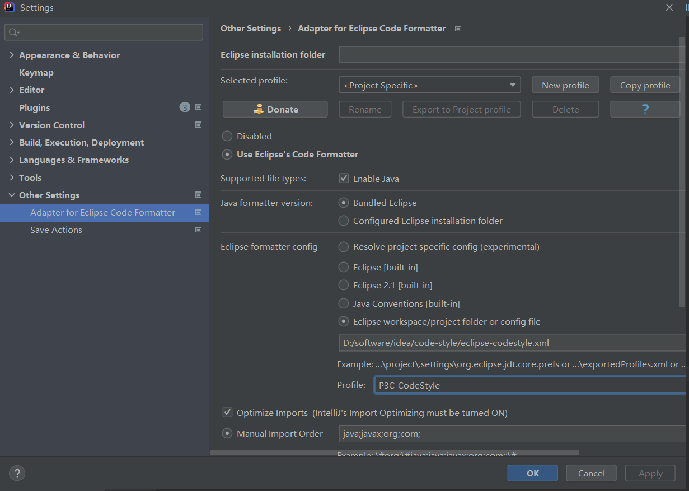Viewport: 689px width, 491px height.
Task: Open the Selected profile dropdown
Action: tap(429, 85)
